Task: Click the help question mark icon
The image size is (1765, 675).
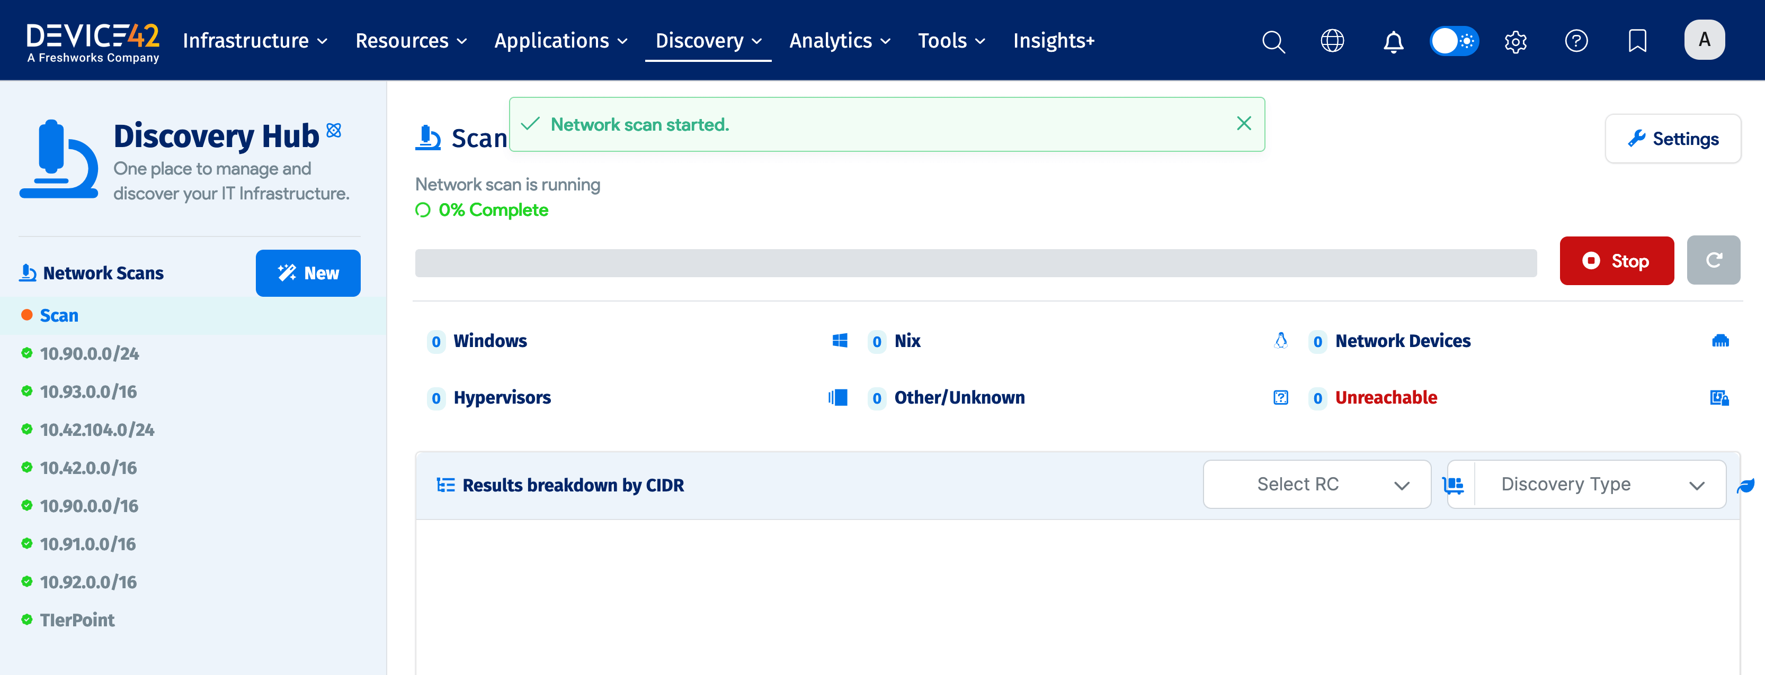Action: tap(1576, 41)
